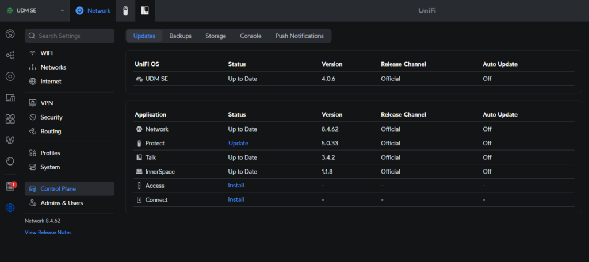
Task: Switch to the Backups tab
Action: coord(180,36)
